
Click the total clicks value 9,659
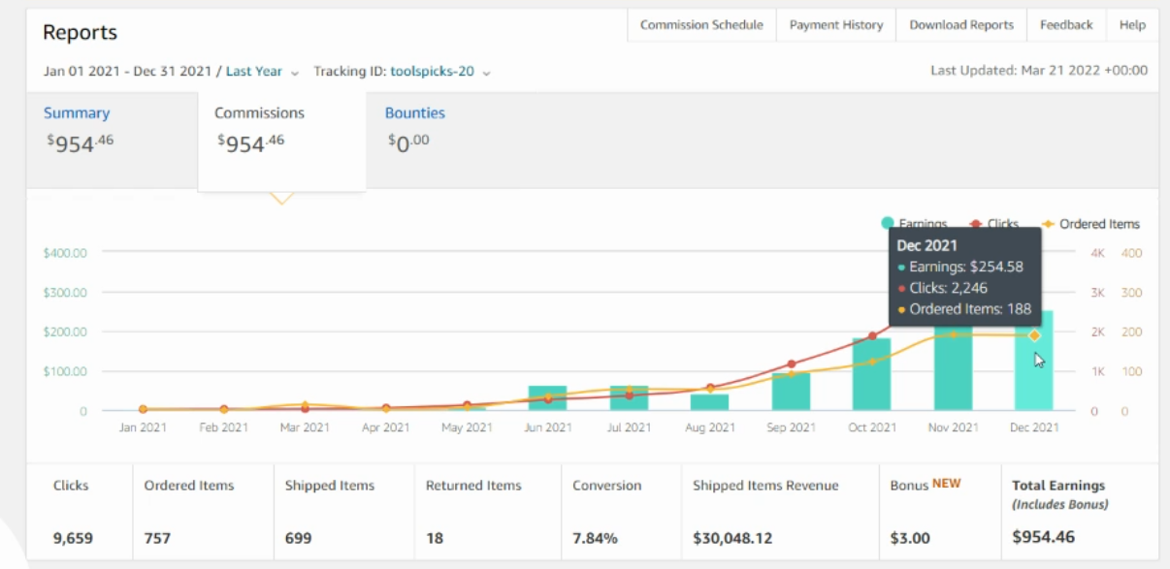74,537
